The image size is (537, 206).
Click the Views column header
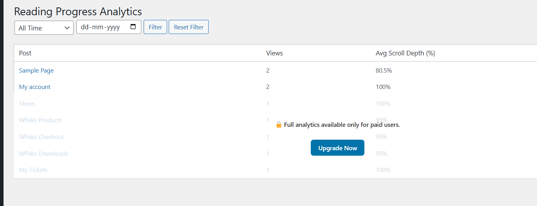click(274, 53)
